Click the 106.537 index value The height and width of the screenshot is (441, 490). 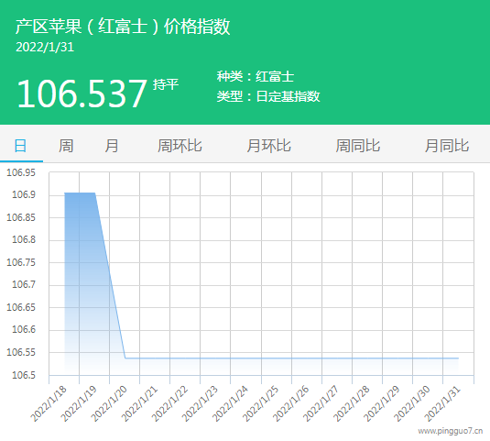82,94
